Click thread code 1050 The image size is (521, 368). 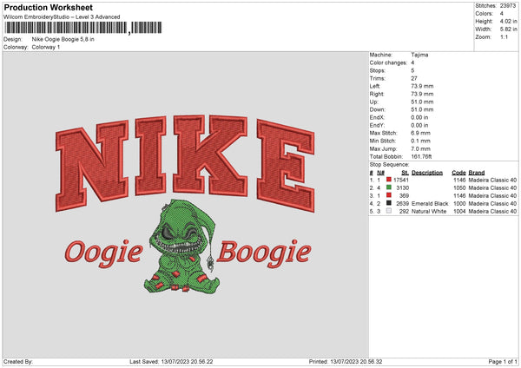coord(459,188)
